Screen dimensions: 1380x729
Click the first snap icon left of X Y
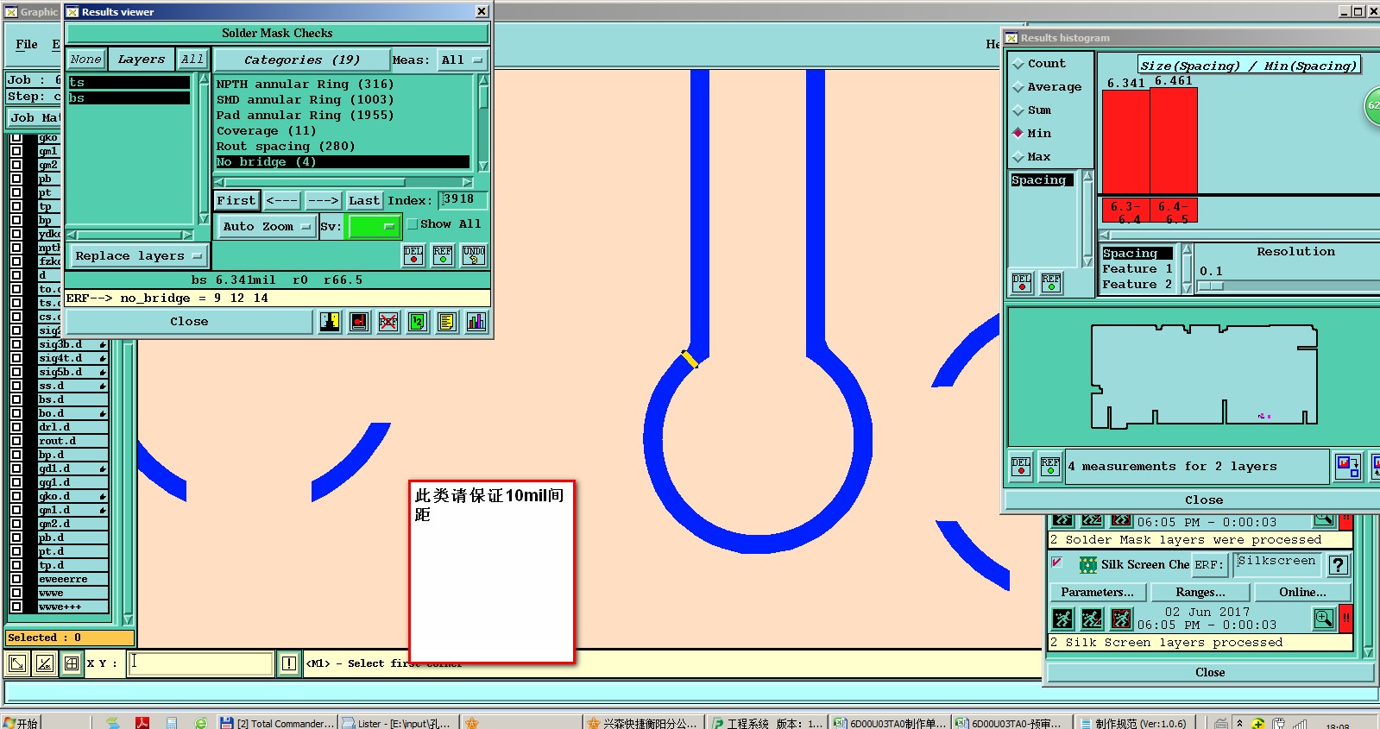16,663
